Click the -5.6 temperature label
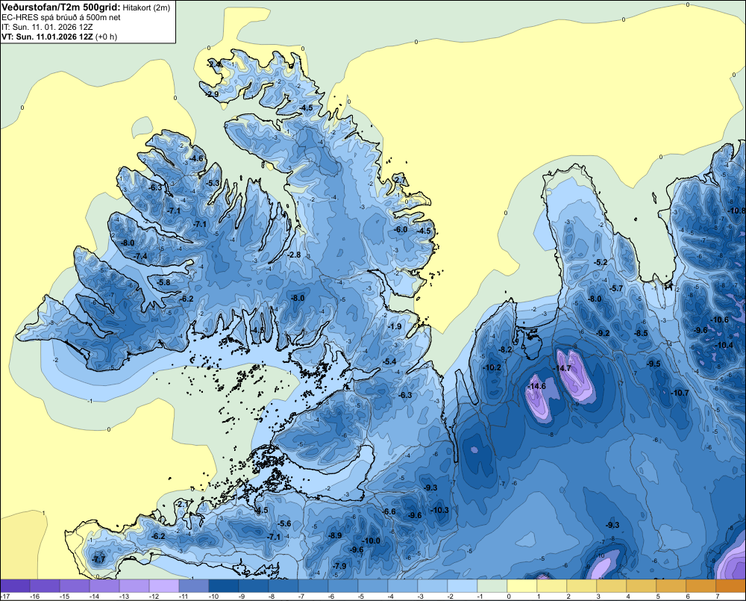 (x=284, y=523)
